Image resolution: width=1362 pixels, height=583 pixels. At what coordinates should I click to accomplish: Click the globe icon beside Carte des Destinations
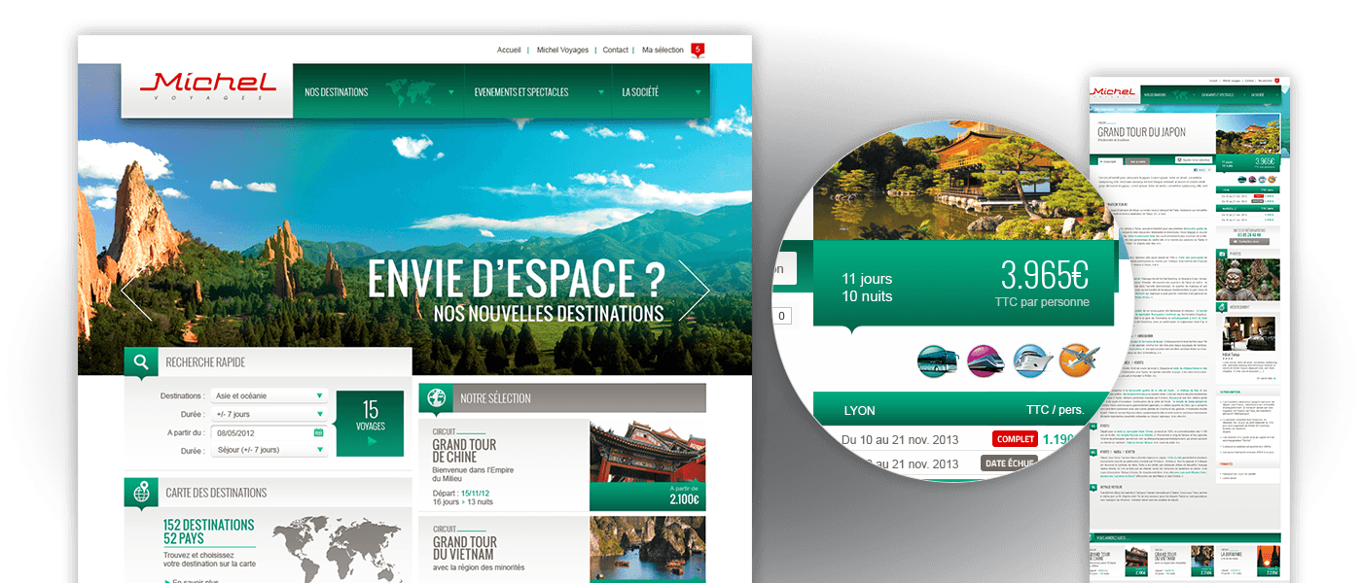(142, 493)
